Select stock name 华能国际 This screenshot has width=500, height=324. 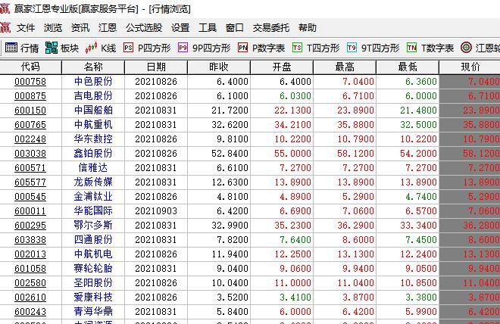pos(93,210)
